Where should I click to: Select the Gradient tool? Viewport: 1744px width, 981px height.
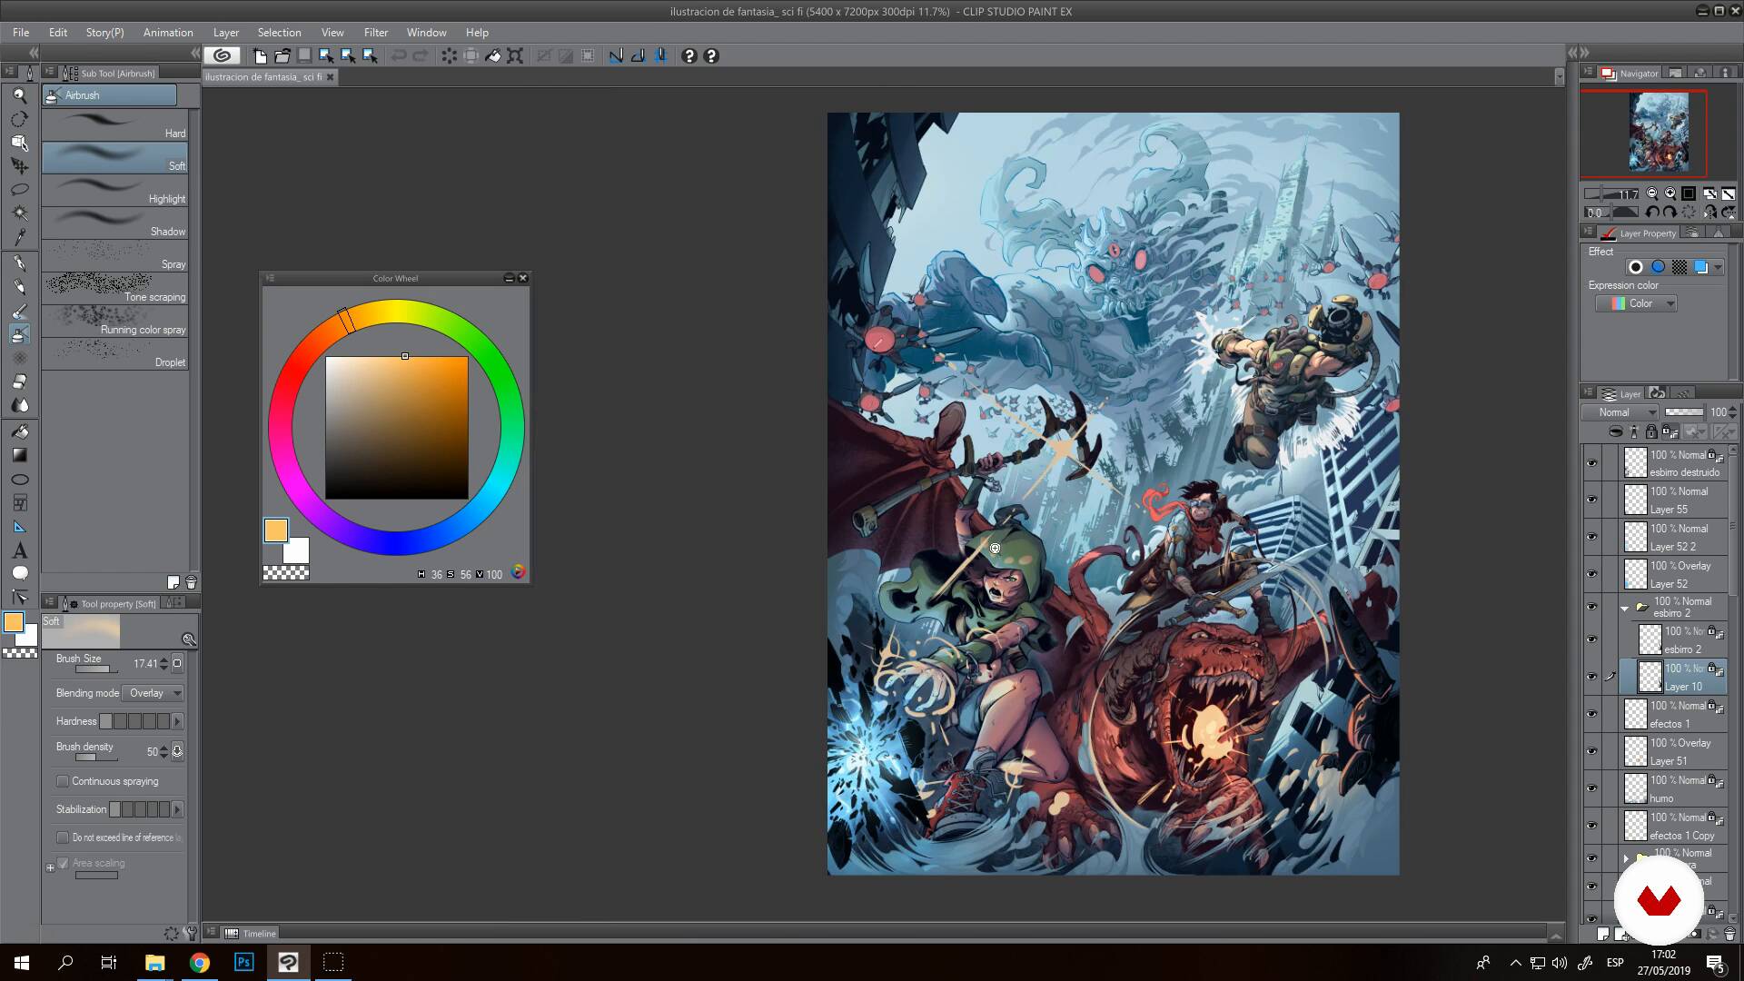[x=19, y=455]
